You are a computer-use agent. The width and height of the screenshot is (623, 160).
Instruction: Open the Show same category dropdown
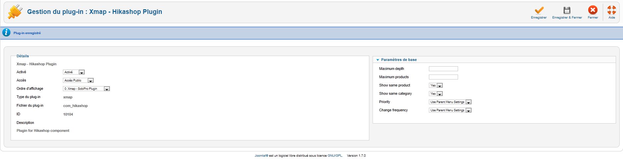[436, 93]
